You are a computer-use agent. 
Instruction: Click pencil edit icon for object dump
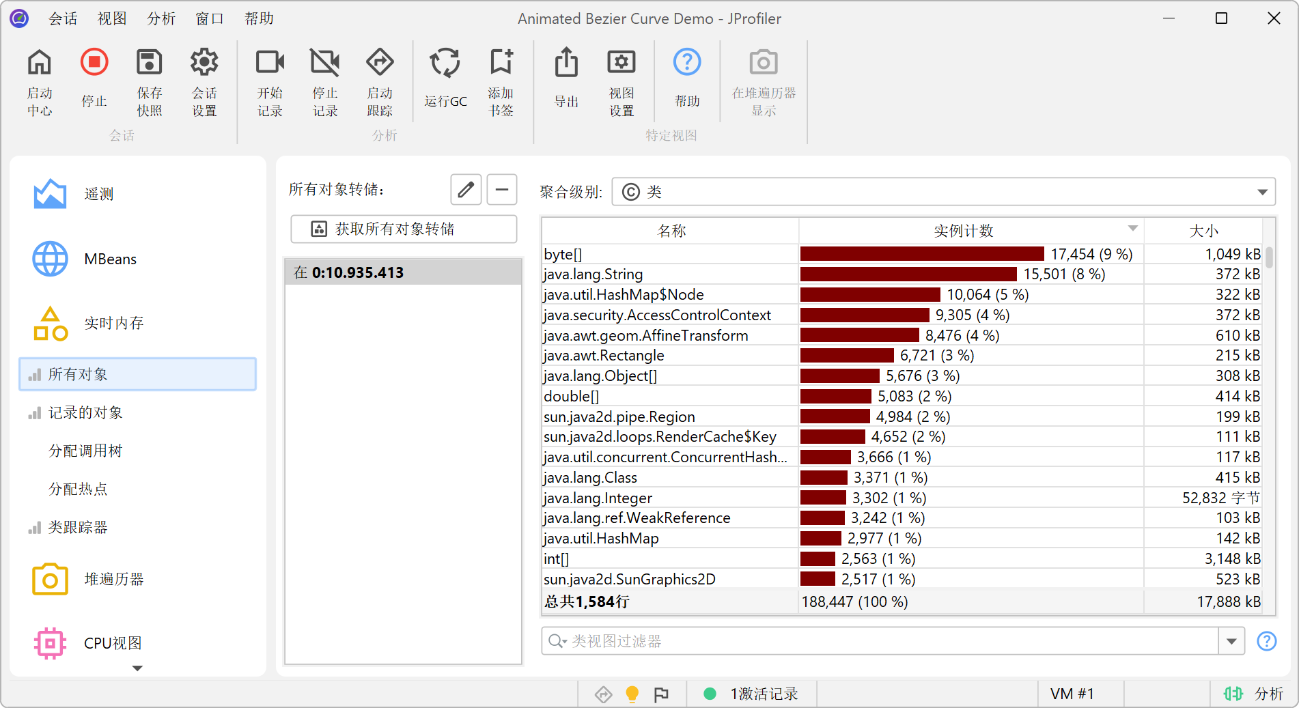(466, 190)
